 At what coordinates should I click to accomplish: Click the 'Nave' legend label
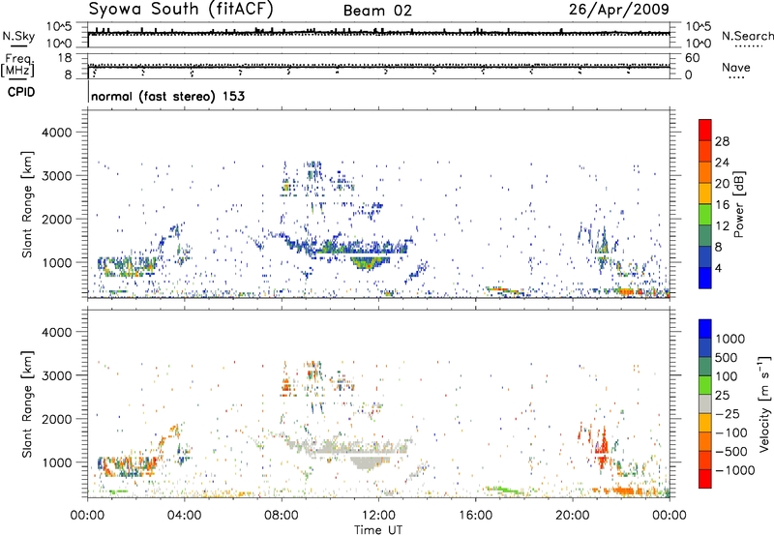pos(735,68)
